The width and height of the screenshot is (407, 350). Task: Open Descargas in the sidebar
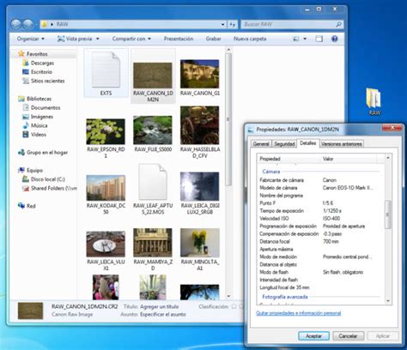[x=42, y=63]
